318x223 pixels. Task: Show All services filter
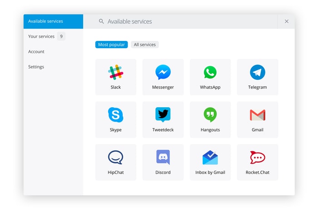tap(144, 45)
